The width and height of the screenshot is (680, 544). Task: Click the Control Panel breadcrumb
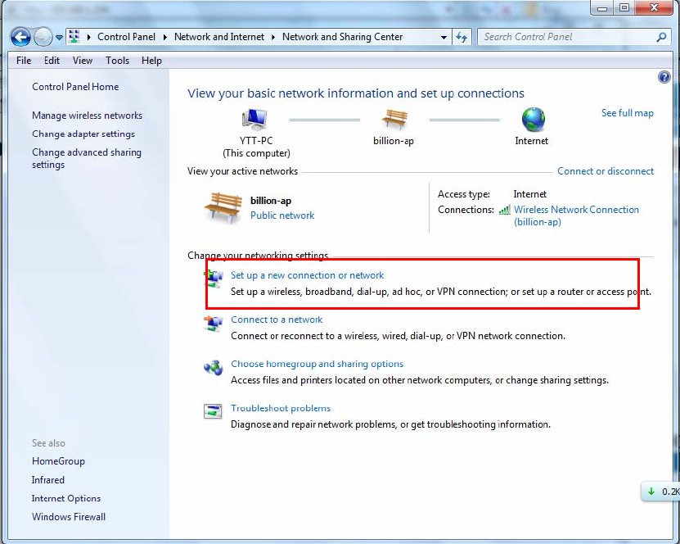[126, 37]
